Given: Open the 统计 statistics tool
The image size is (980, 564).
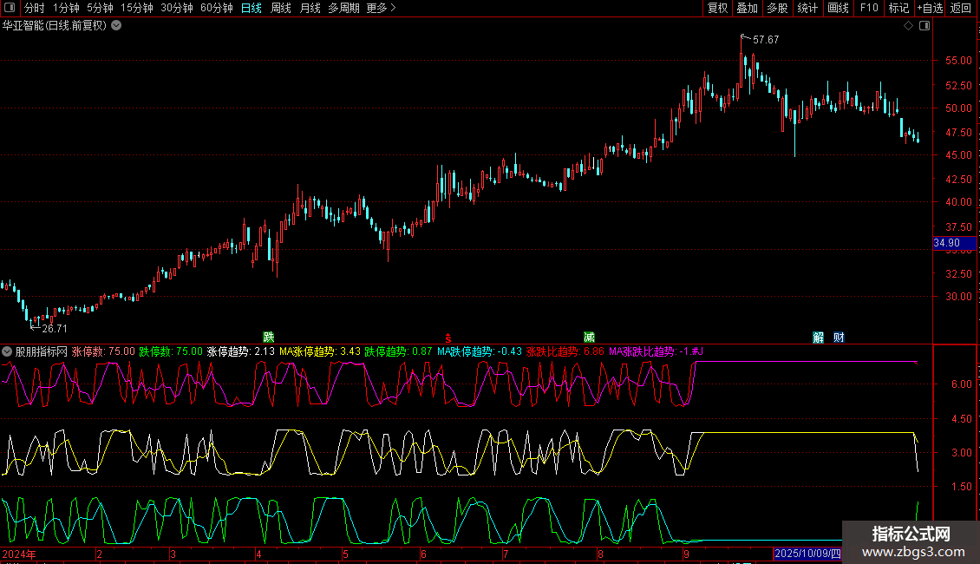Looking at the screenshot, I should coord(807,8).
